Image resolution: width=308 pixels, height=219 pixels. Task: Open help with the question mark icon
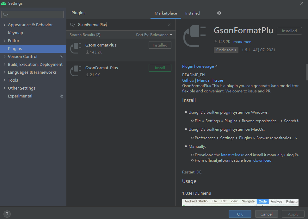coord(7,214)
